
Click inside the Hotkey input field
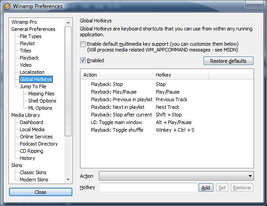[148, 187]
